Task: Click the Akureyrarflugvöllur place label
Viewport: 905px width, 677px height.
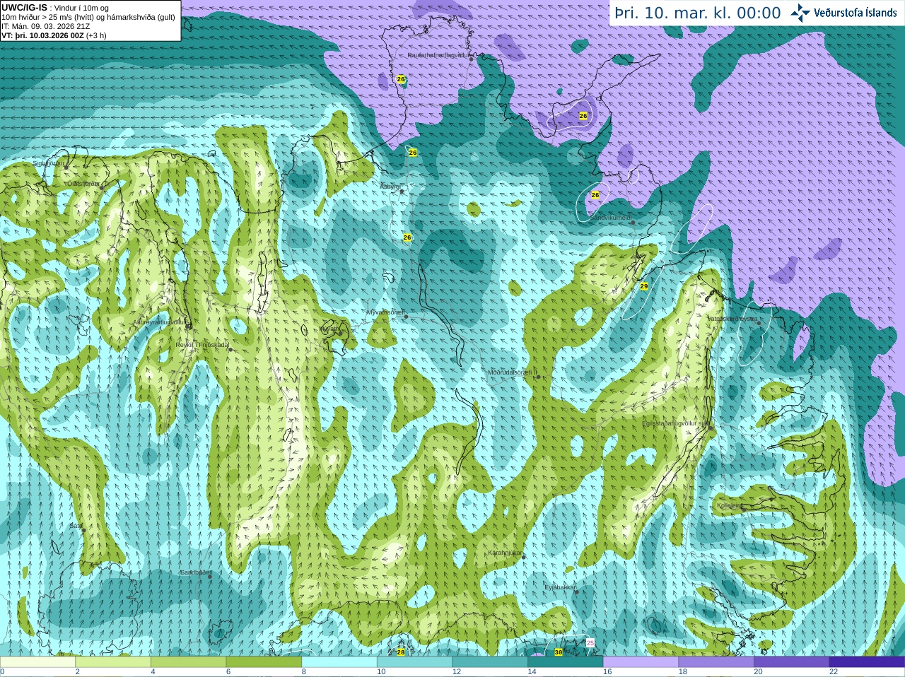Action: click(x=160, y=322)
